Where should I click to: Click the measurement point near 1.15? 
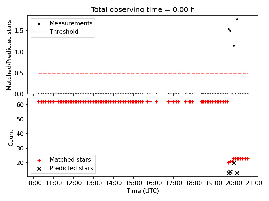click(234, 46)
